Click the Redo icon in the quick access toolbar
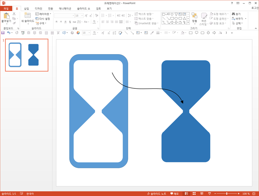This screenshot has width=259, height=196. click(x=17, y=33)
